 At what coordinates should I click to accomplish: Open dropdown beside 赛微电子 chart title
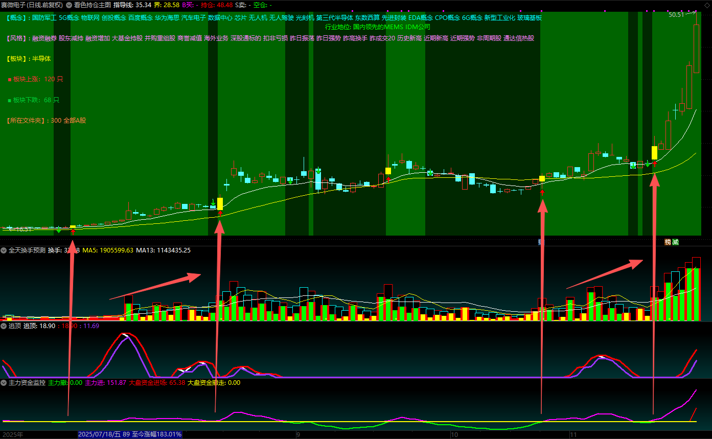(x=69, y=5)
